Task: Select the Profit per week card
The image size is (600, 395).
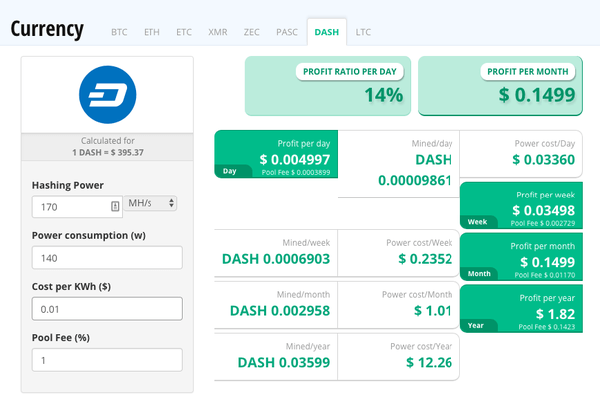Action: pyautogui.click(x=521, y=205)
